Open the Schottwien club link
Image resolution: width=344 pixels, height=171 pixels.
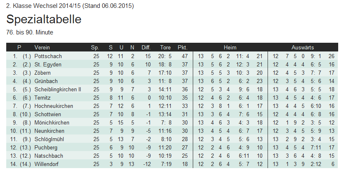click(48, 114)
